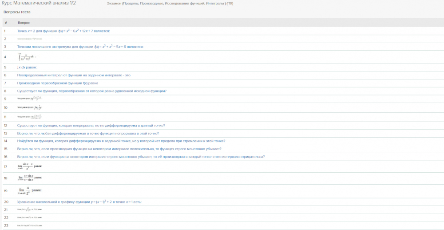Click row number 17 in the # column
Viewport: 444px width, 230px height.
(6, 167)
